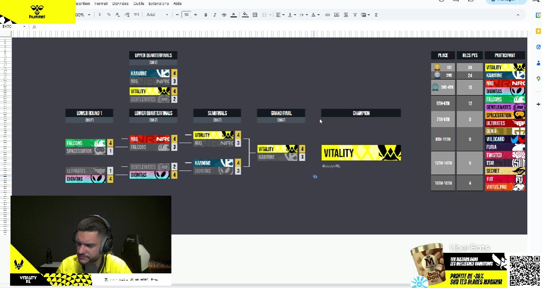The image size is (542, 288).
Task: Select GEN.G in the participant list
Action: [x=505, y=131]
